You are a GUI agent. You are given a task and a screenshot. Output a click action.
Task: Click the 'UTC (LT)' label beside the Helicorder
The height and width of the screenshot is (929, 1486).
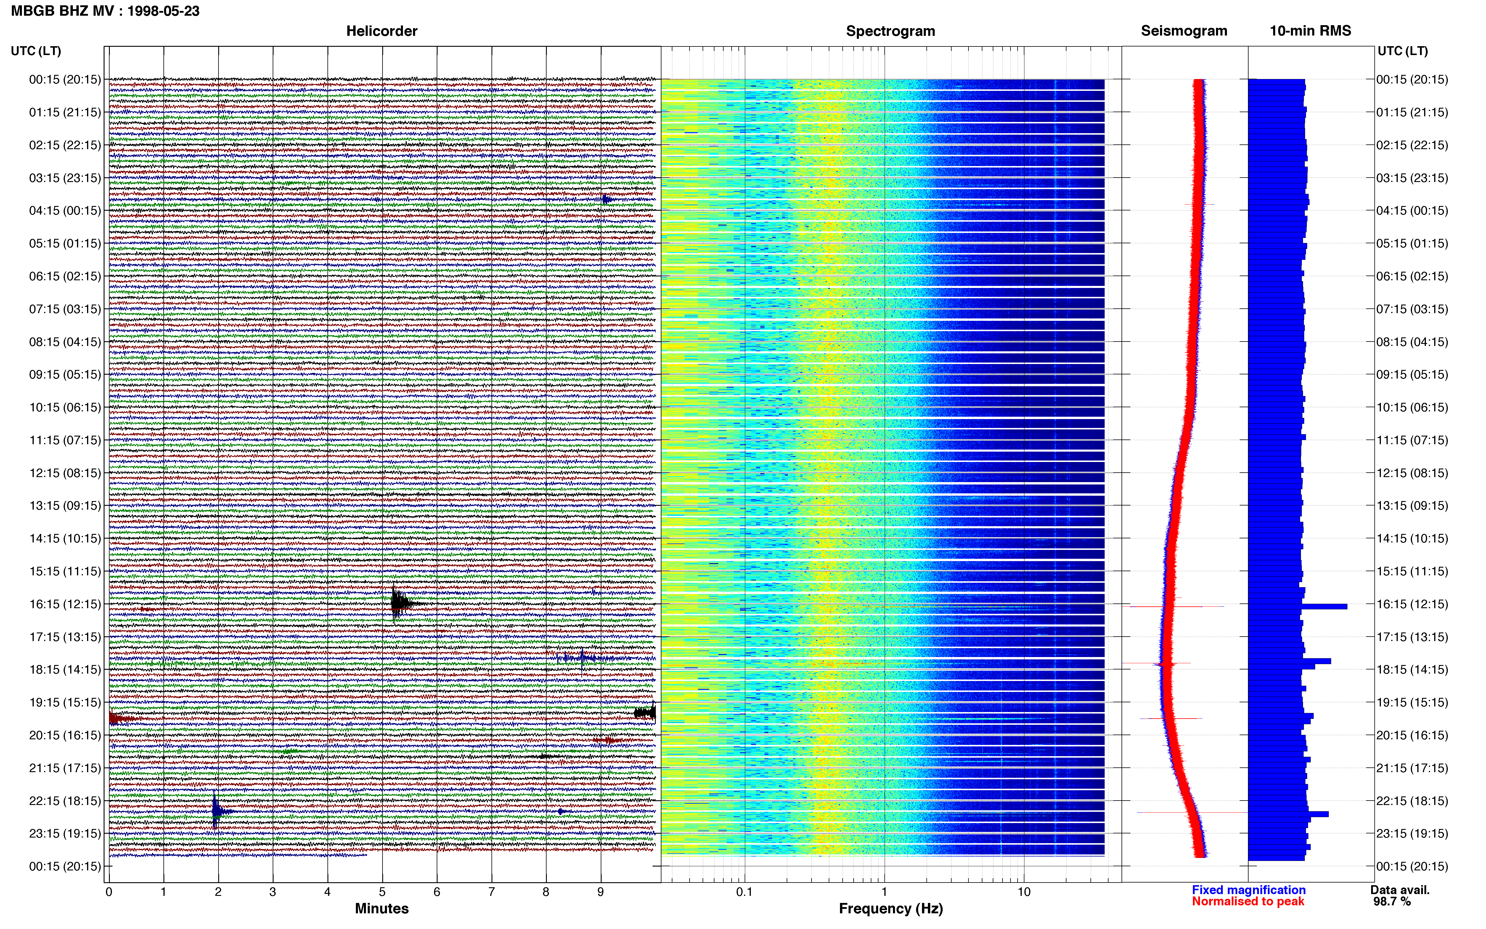coord(36,51)
